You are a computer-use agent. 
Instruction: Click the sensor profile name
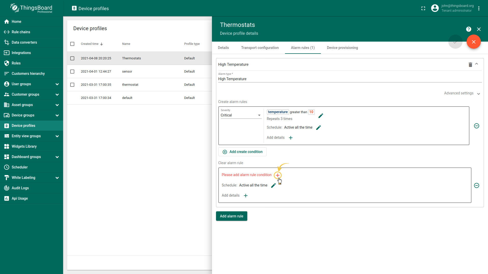(x=127, y=72)
